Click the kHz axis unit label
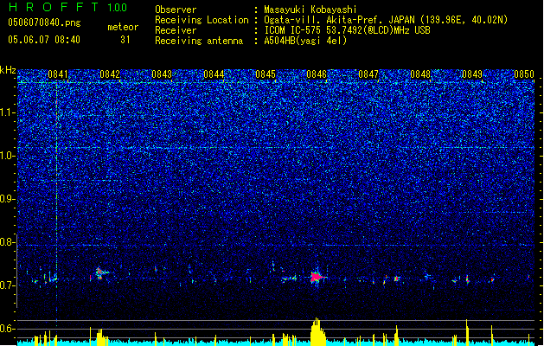544x346 pixels. 8,70
